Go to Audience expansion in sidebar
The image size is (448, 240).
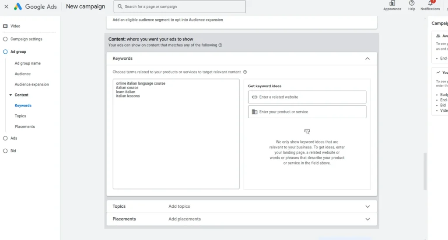[x=31, y=84]
